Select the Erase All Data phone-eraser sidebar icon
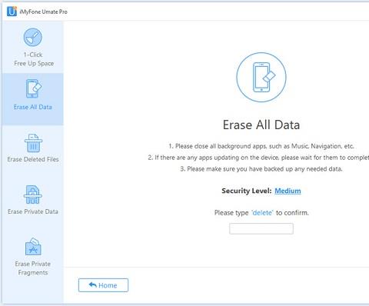 (33, 88)
